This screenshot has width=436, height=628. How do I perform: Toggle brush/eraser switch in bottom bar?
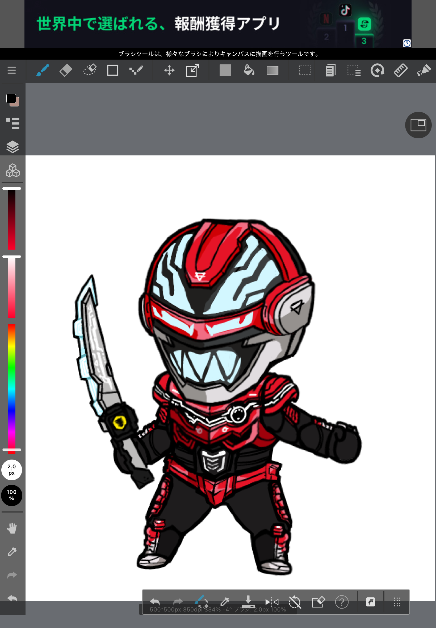(201, 601)
